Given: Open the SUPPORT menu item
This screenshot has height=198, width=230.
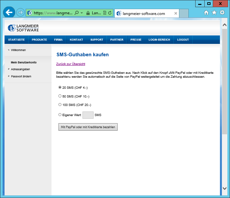Looking at the screenshot, I should click(97, 40).
